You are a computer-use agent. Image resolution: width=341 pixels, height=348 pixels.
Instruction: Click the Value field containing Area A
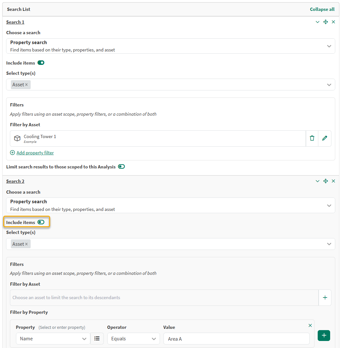click(236, 339)
